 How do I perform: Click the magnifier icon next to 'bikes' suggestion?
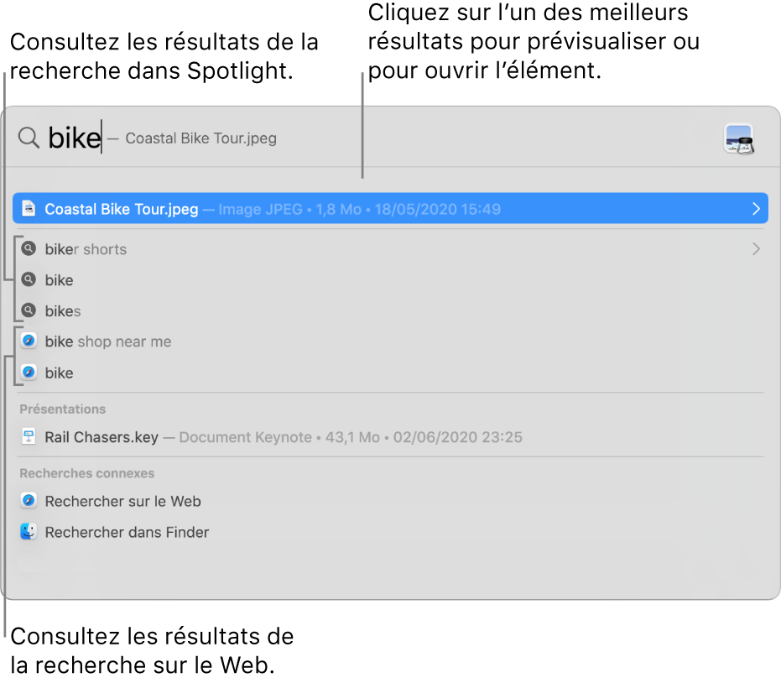click(28, 310)
